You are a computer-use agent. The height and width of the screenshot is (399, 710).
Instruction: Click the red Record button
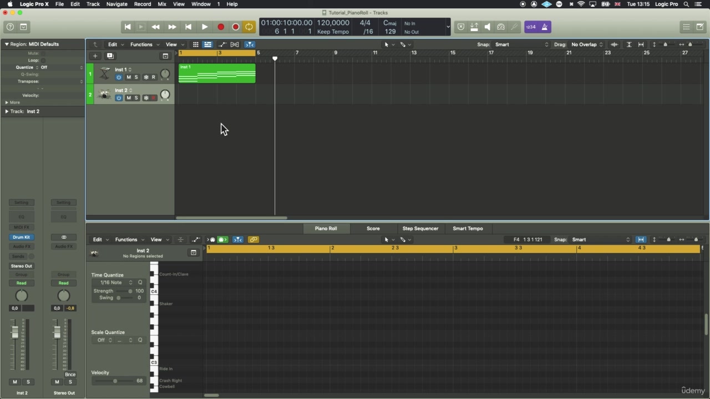coord(221,27)
